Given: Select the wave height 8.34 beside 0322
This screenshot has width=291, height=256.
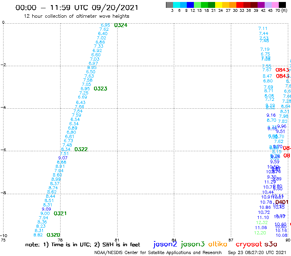Looking at the screenshot, I should [66, 150].
